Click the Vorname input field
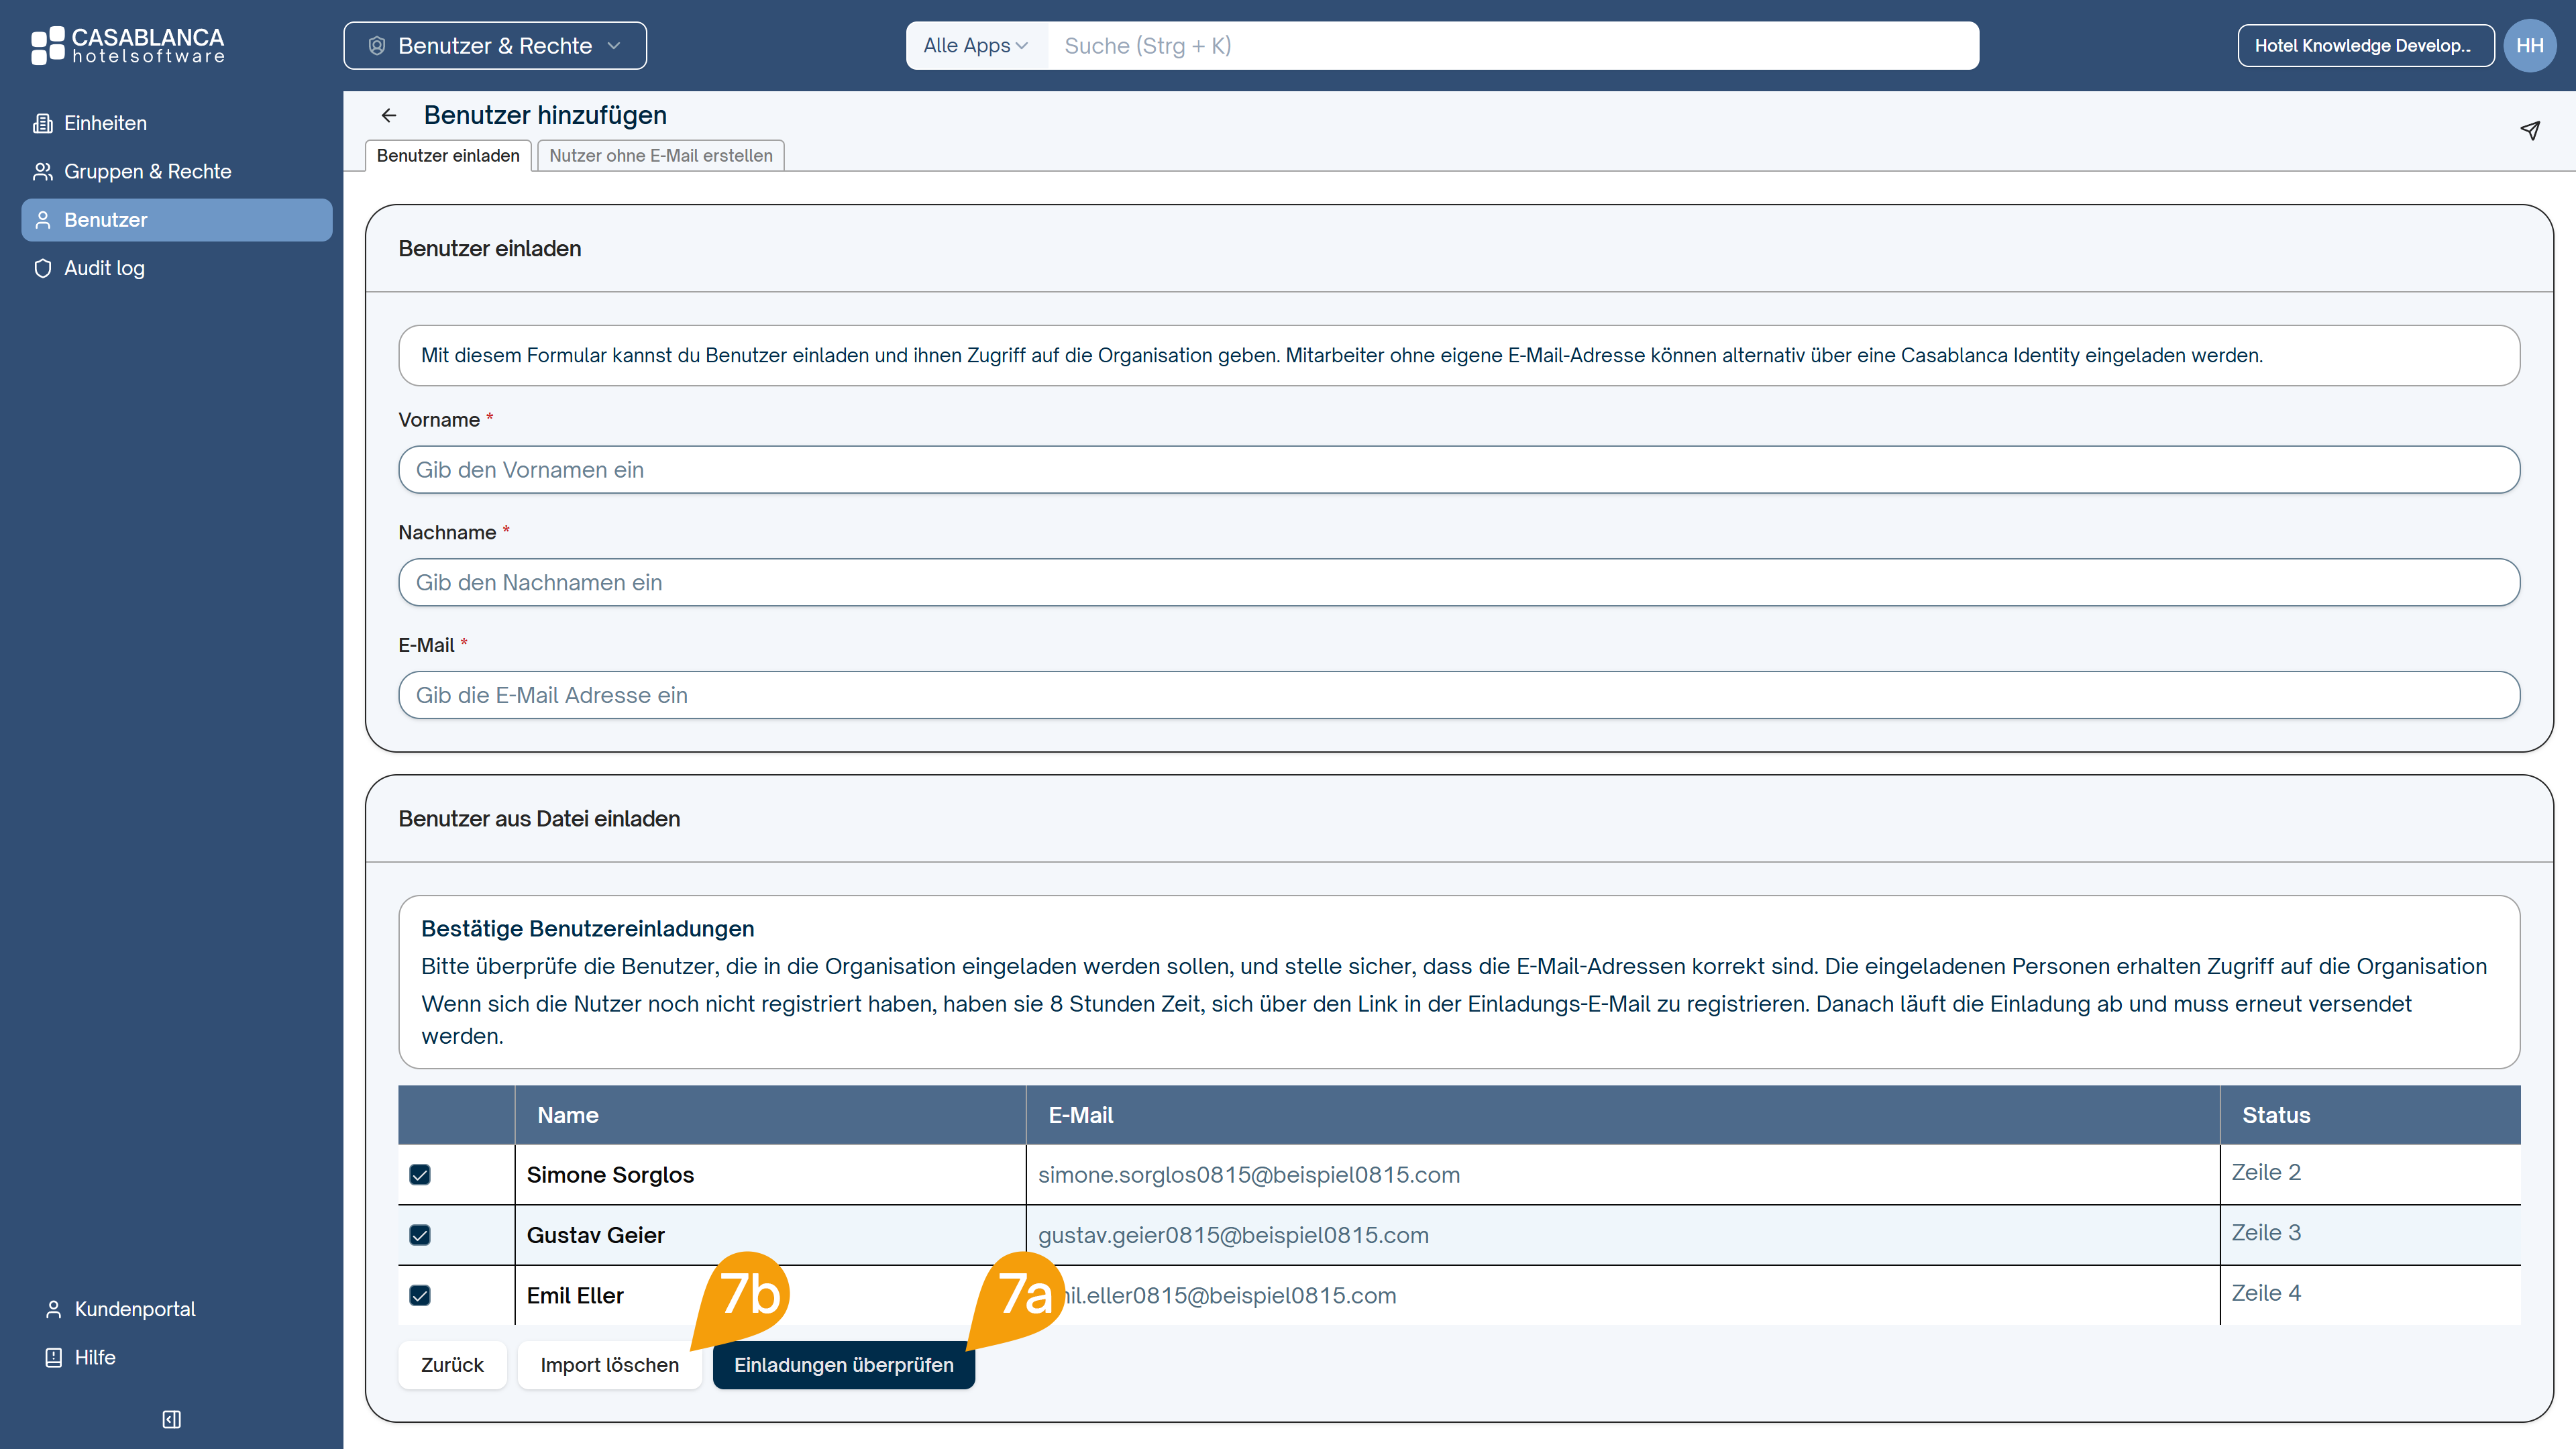2576x1449 pixels. pos(1459,470)
